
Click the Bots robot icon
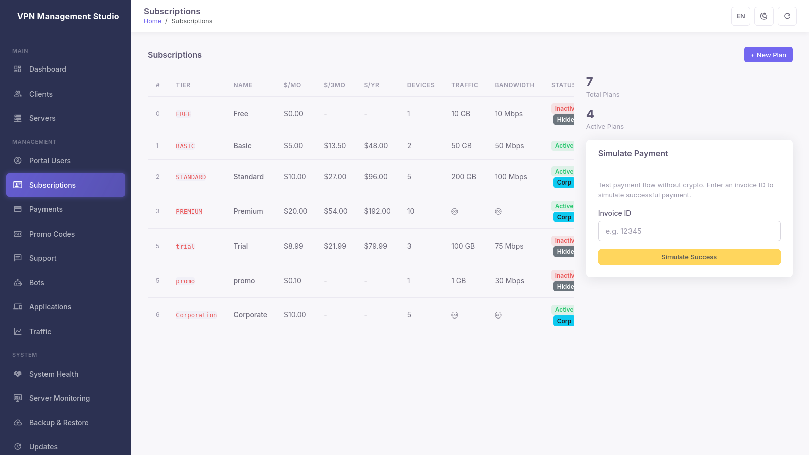pyautogui.click(x=17, y=282)
